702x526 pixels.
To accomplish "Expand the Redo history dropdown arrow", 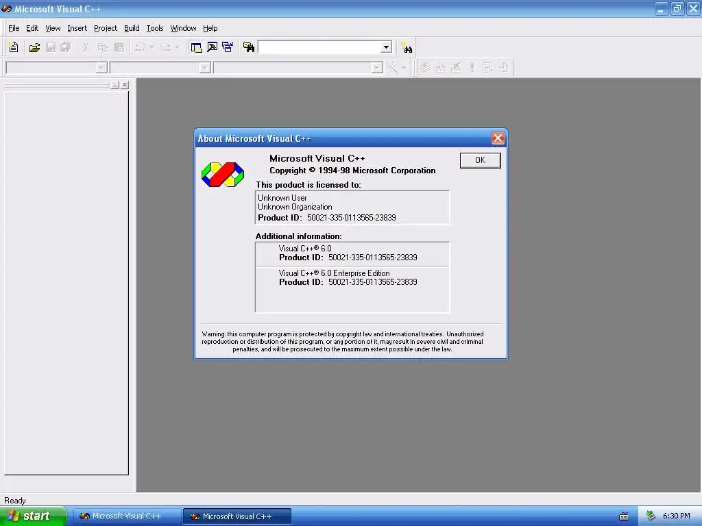I will tap(177, 47).
